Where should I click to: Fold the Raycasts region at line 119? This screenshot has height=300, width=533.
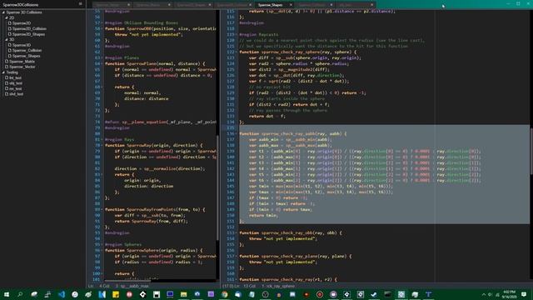[237, 34]
